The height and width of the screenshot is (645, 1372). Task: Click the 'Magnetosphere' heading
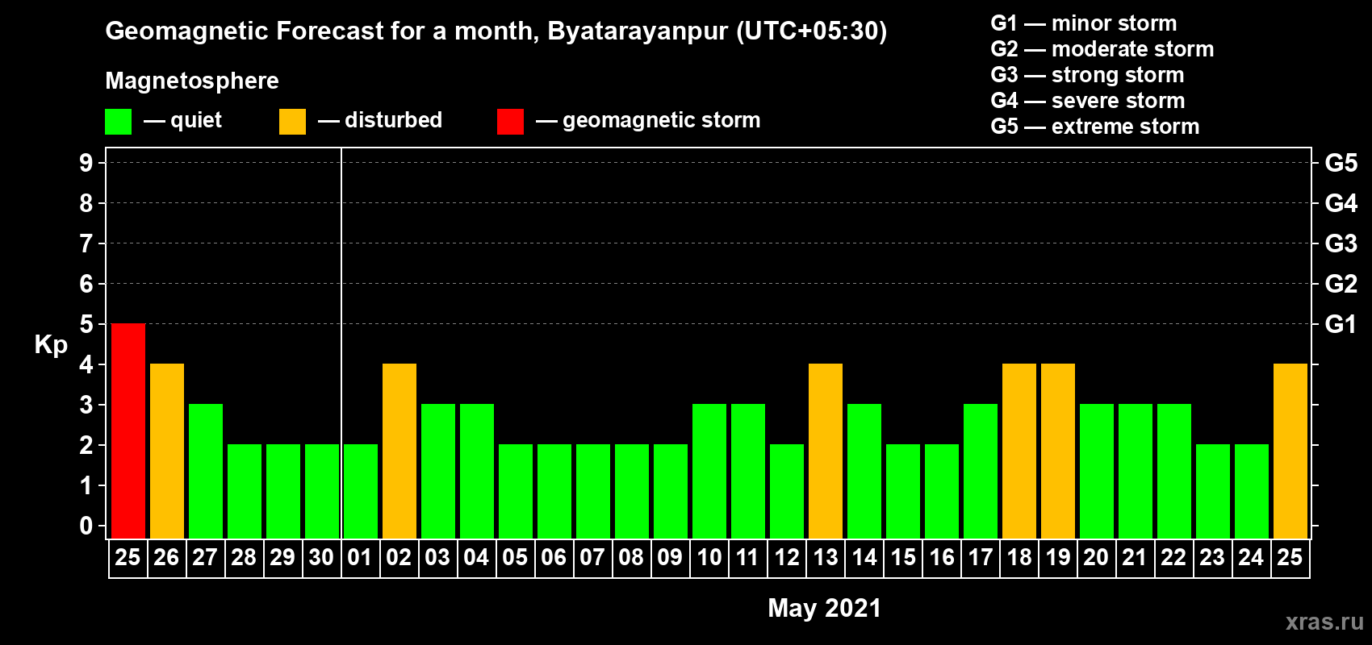click(192, 81)
